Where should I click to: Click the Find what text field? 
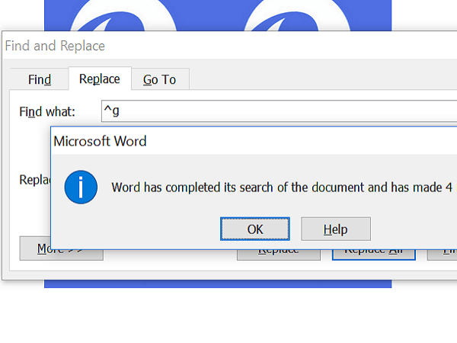tap(279, 111)
